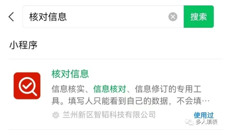Tap the 信息修订的专用工 text in description
Image resolution: width=228 pixels, height=136 pixels.
[168, 89]
